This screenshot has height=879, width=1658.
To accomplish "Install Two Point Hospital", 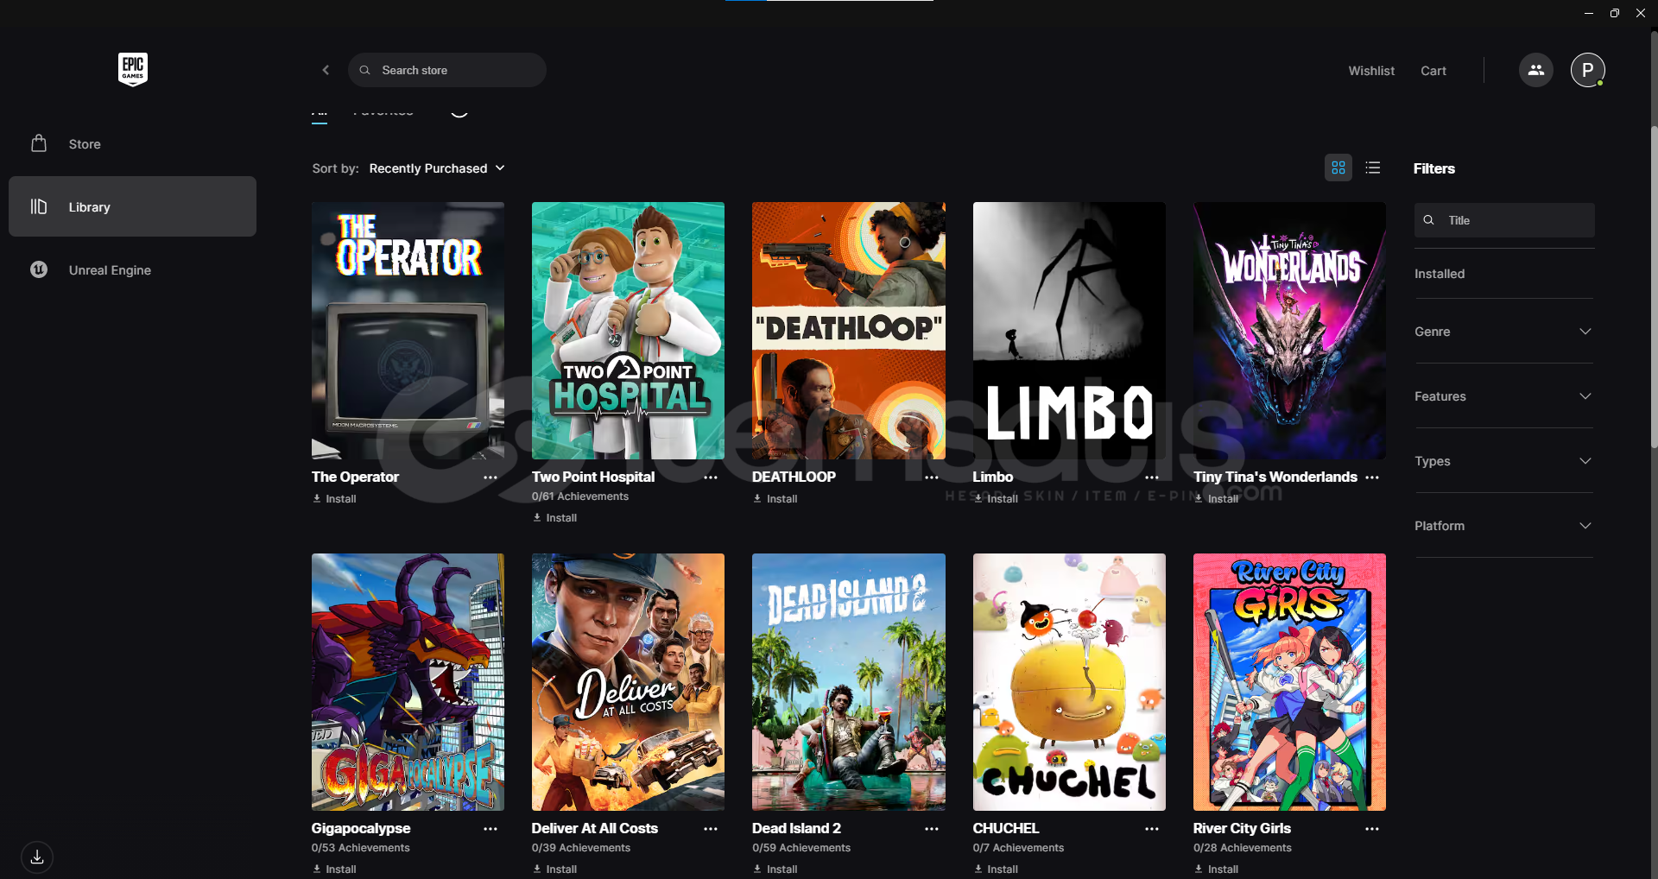I will point(554,518).
